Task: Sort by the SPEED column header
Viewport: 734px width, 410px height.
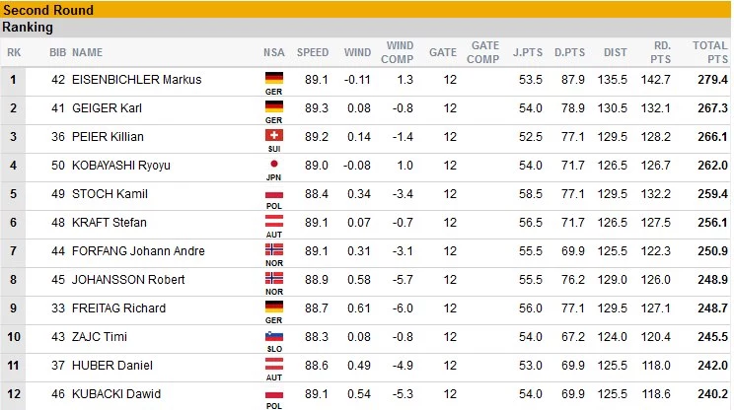Action: (x=313, y=52)
